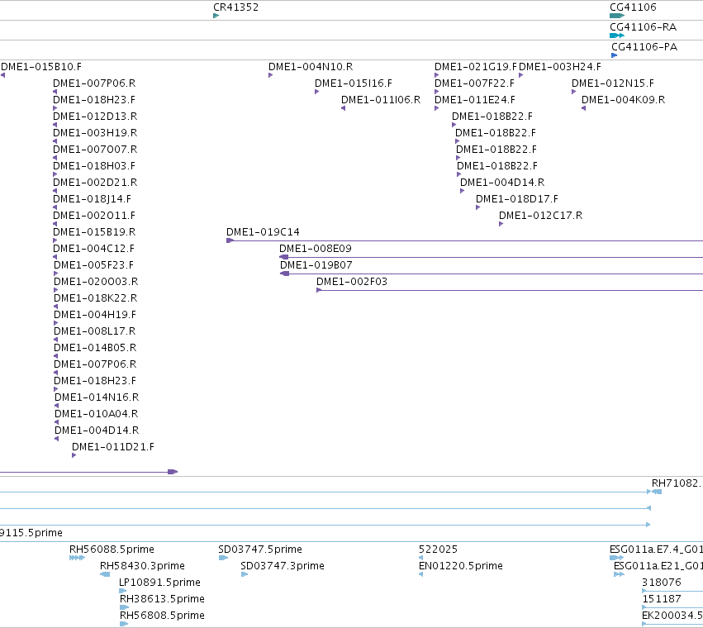Select LP10891.5prime EST label
Image resolution: width=703 pixels, height=628 pixels.
[x=159, y=583]
